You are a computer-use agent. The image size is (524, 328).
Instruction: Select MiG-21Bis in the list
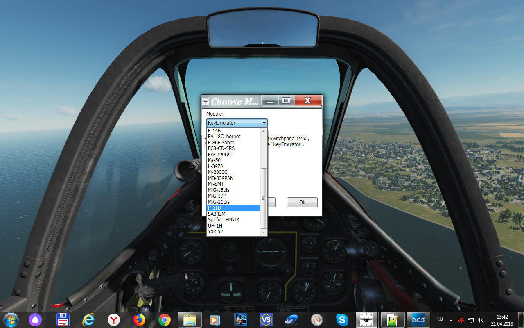233,202
